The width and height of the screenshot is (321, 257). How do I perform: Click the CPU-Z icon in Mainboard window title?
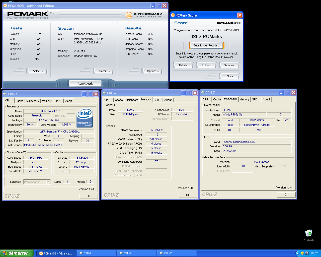pos(203,92)
